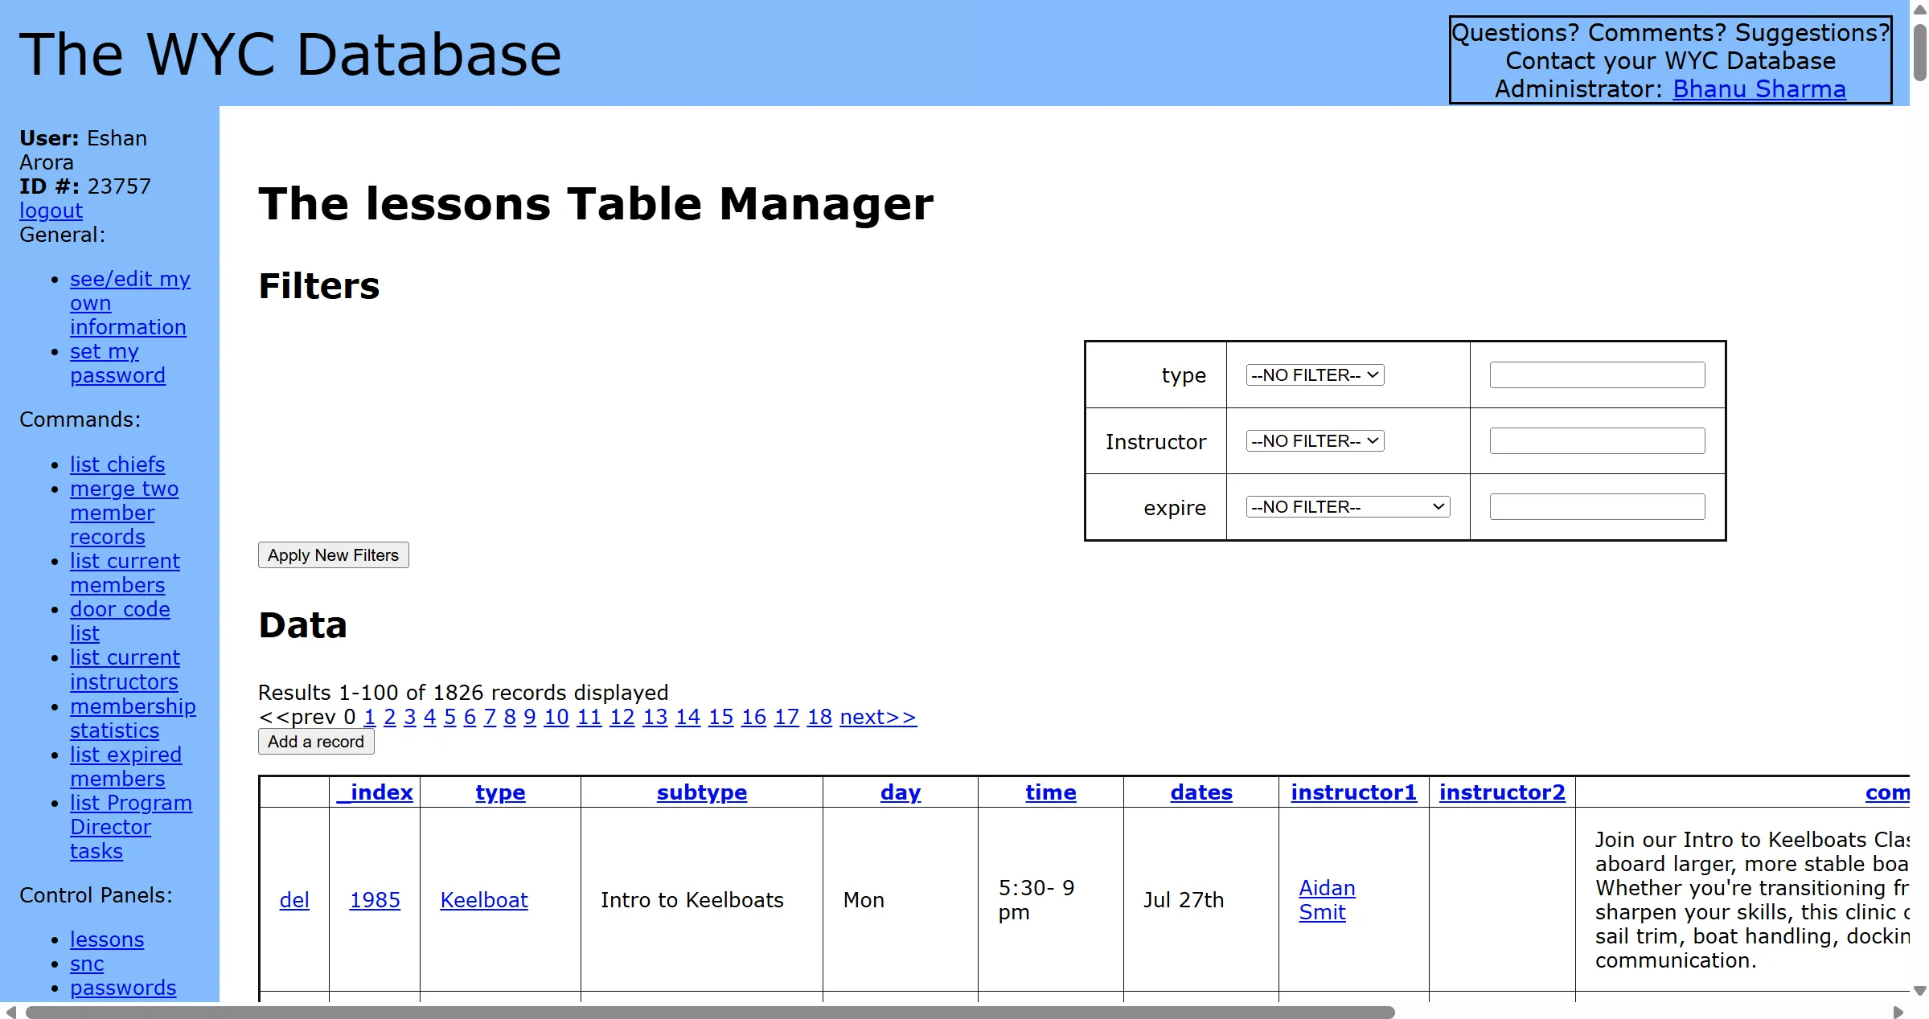Click Apply New Filters button
Image resolution: width=1929 pixels, height=1019 pixels.
pos(333,555)
